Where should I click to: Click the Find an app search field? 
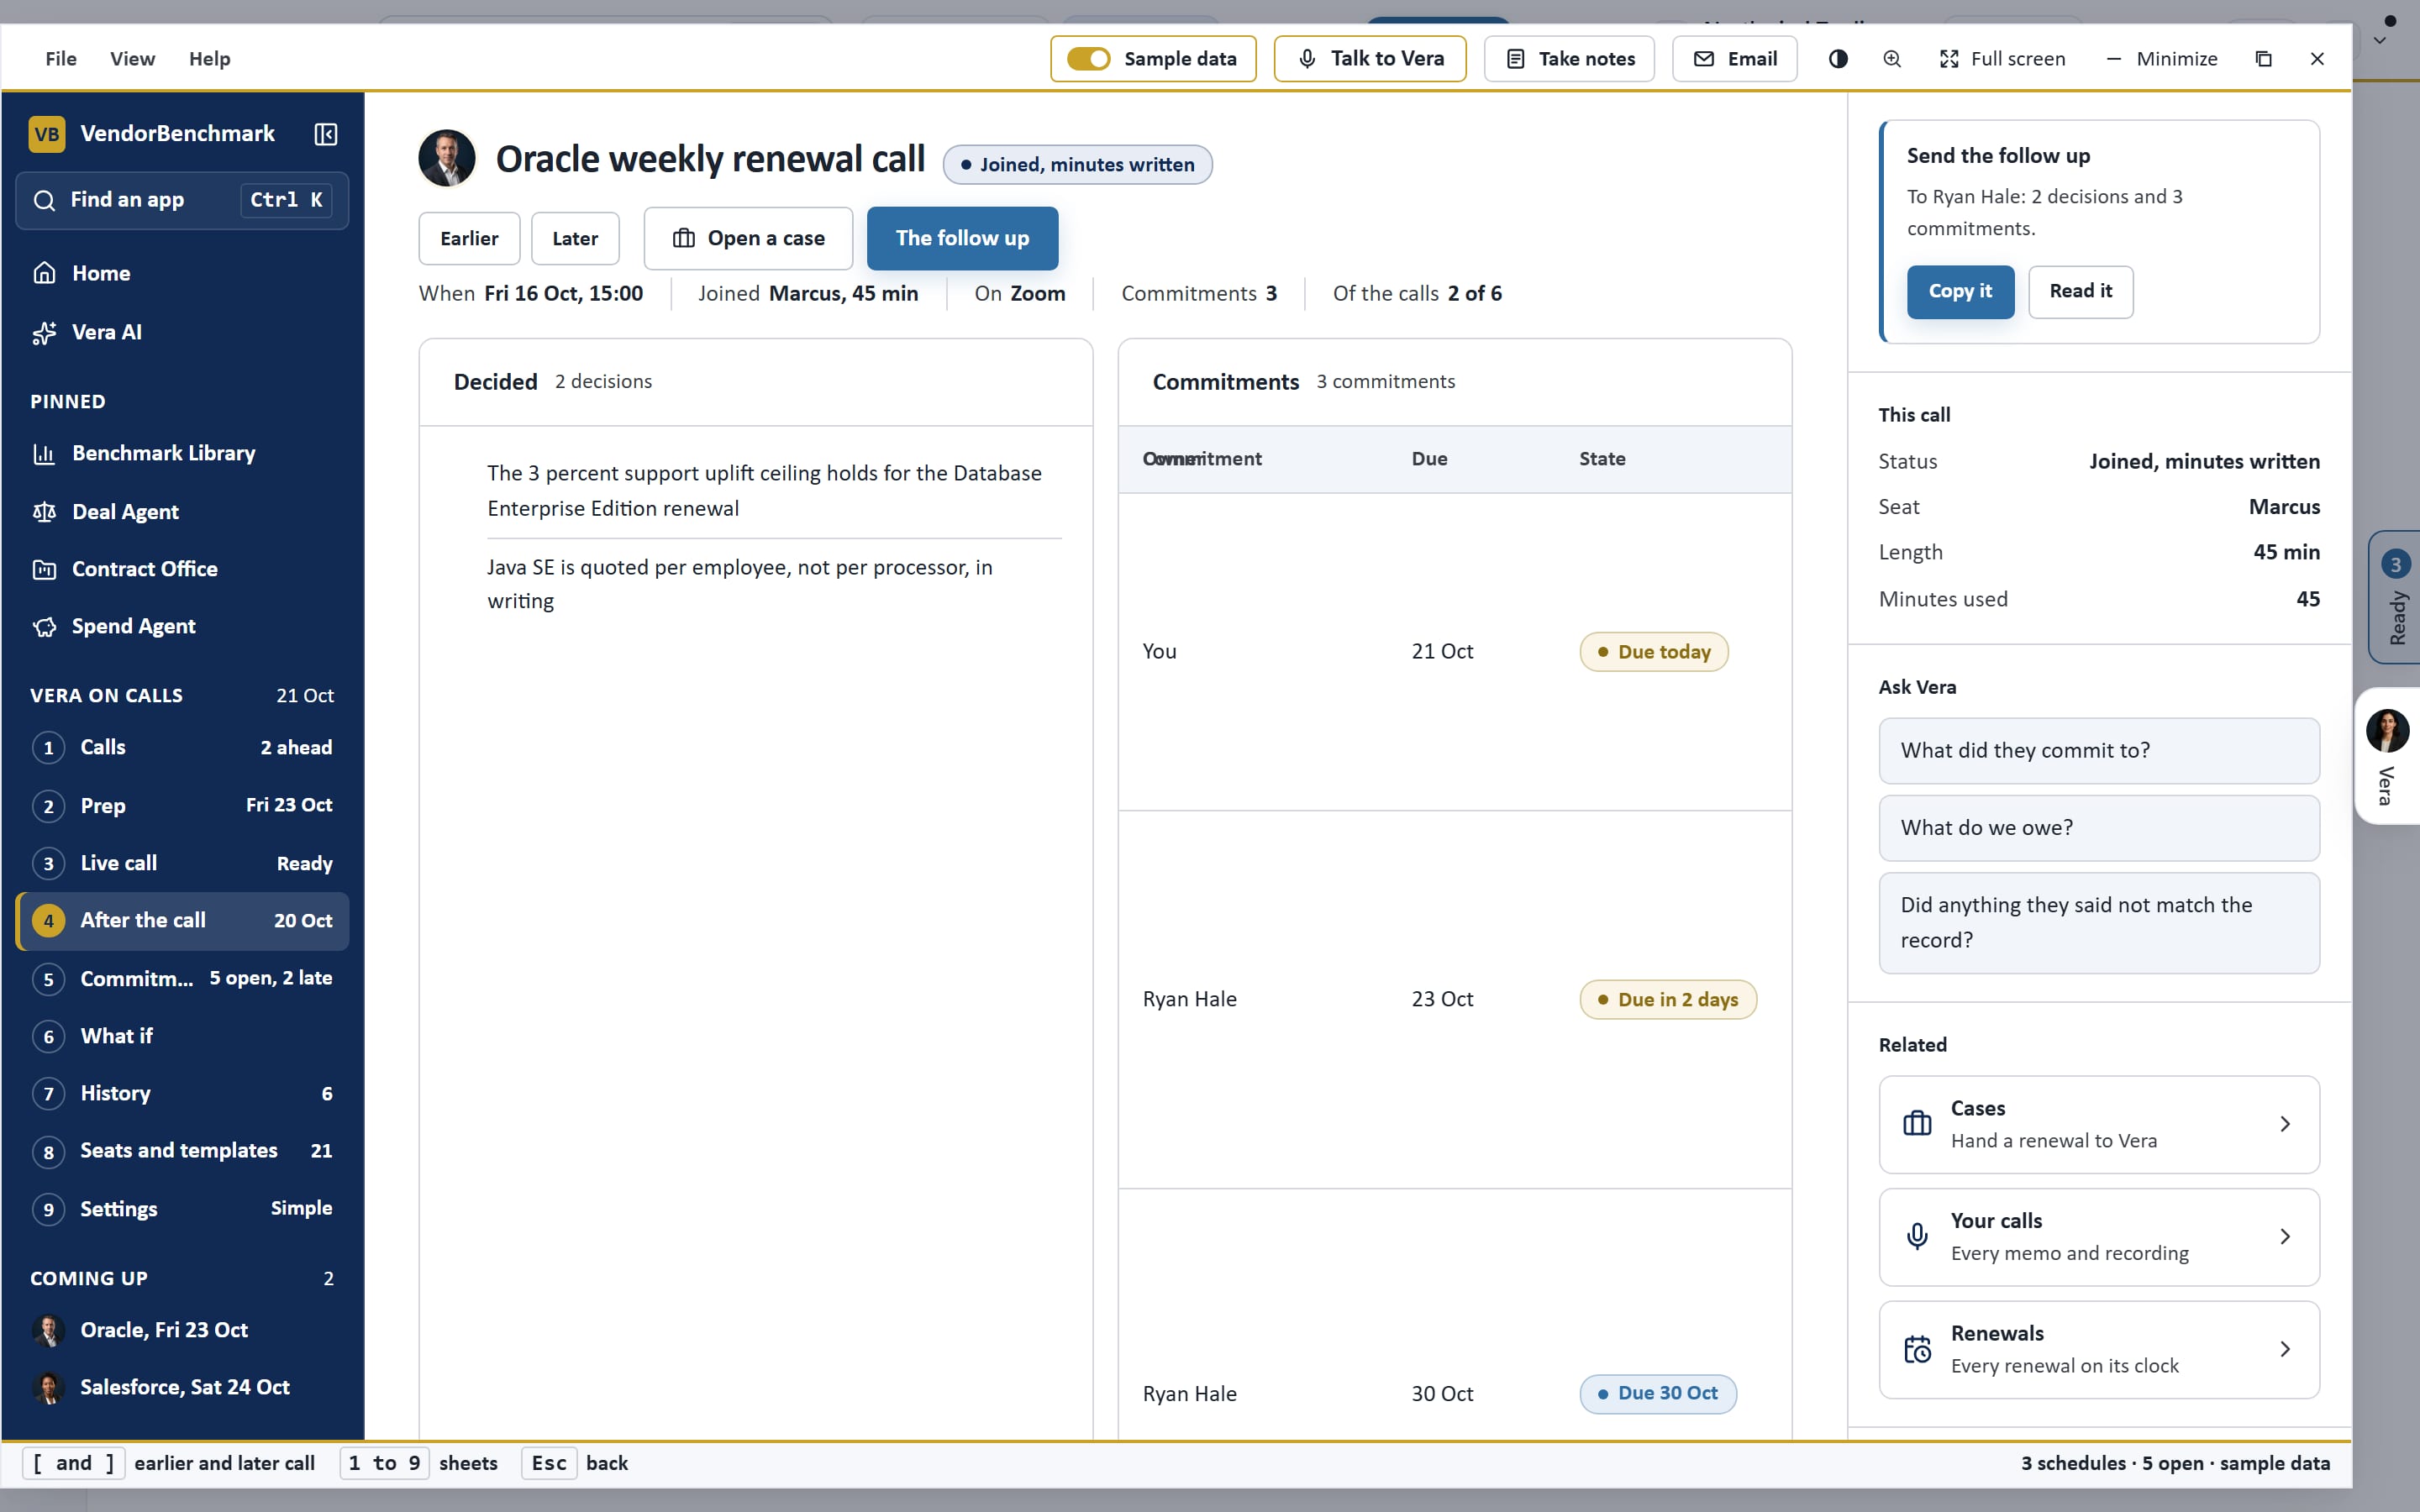coord(182,200)
